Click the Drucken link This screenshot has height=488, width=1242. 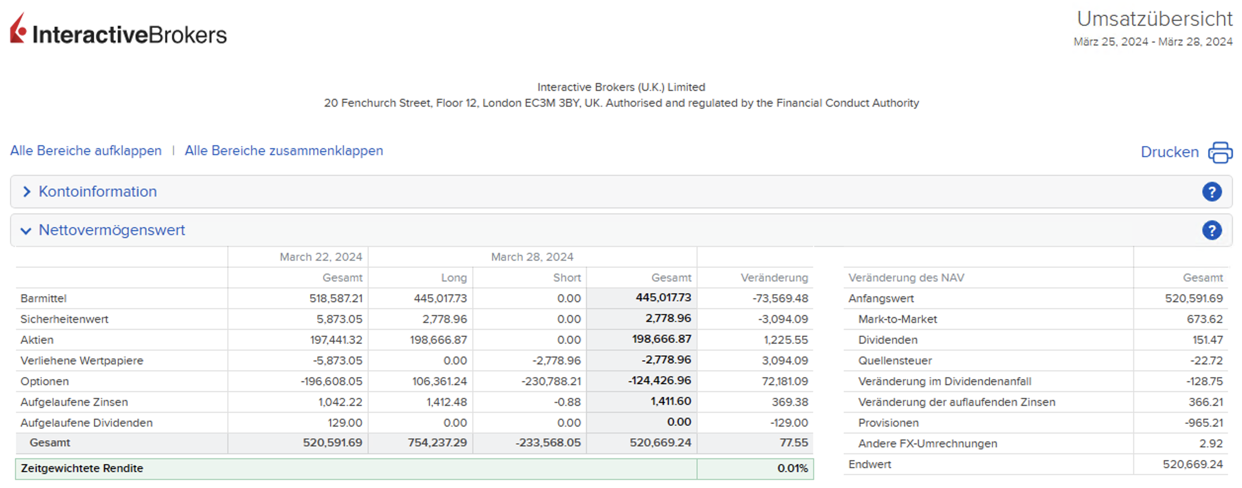coord(1169,152)
